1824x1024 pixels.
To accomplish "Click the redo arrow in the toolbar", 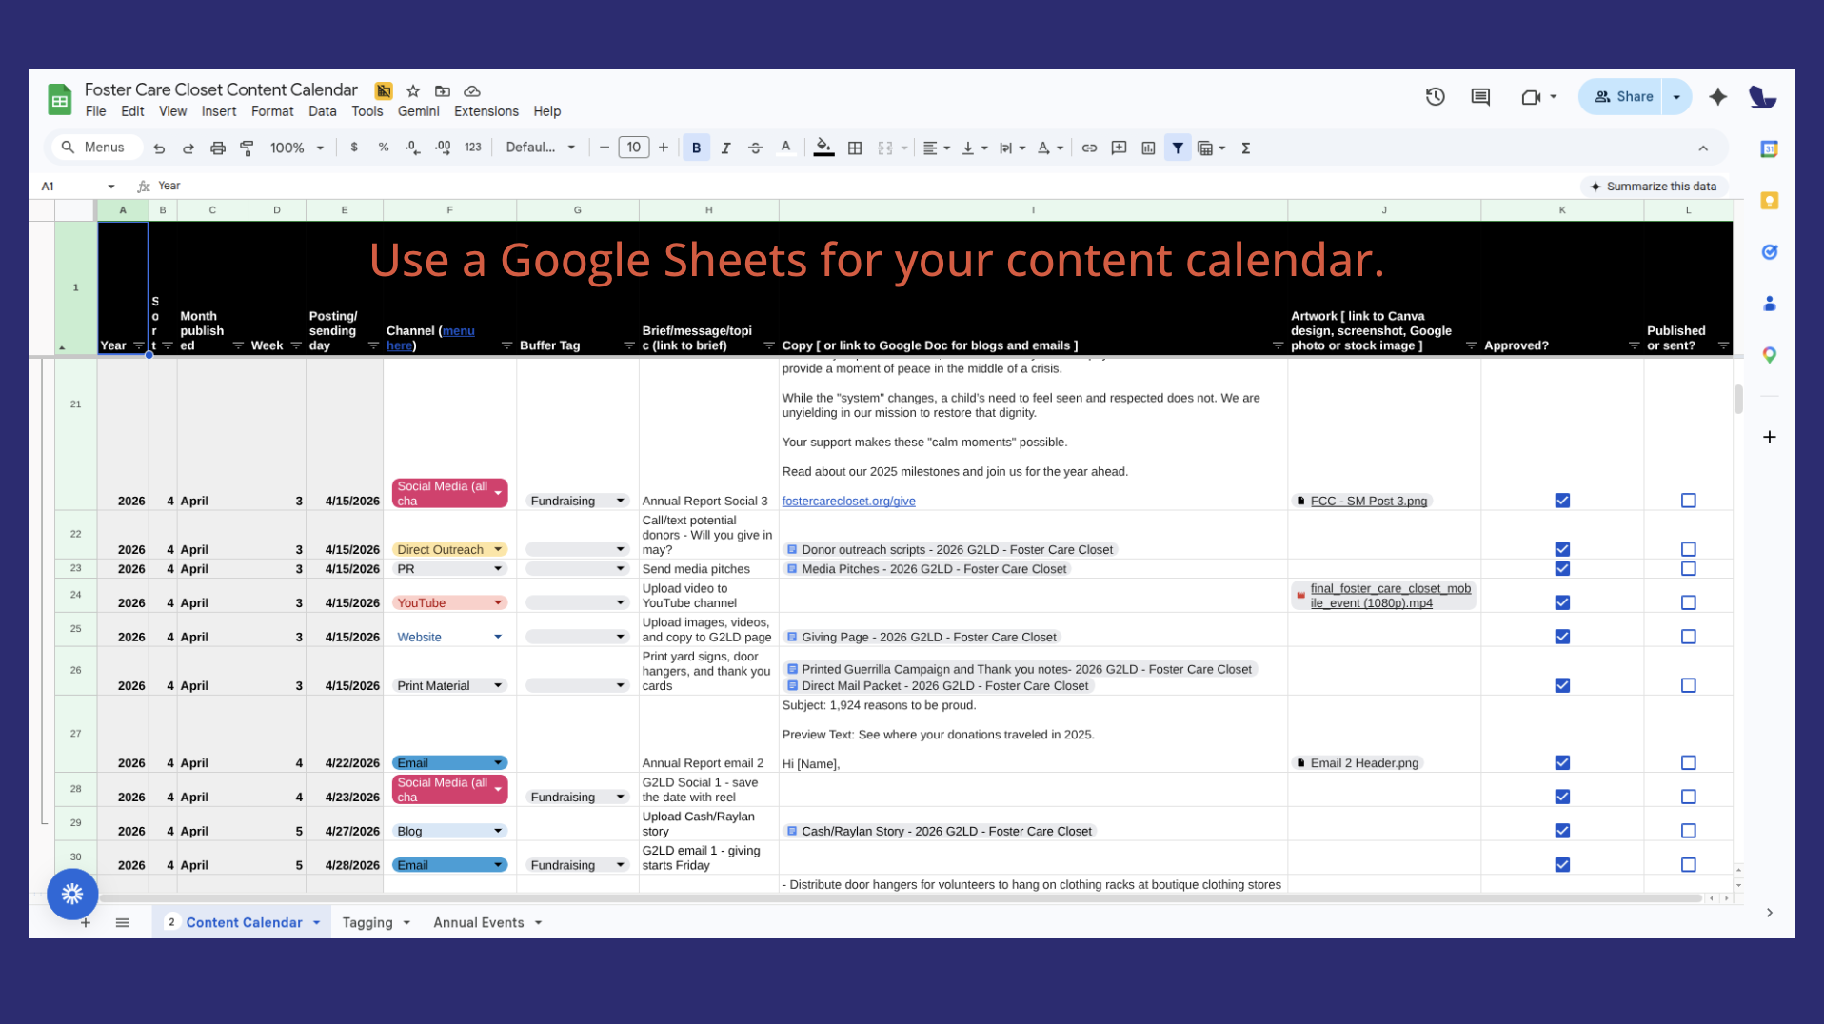I will point(188,148).
